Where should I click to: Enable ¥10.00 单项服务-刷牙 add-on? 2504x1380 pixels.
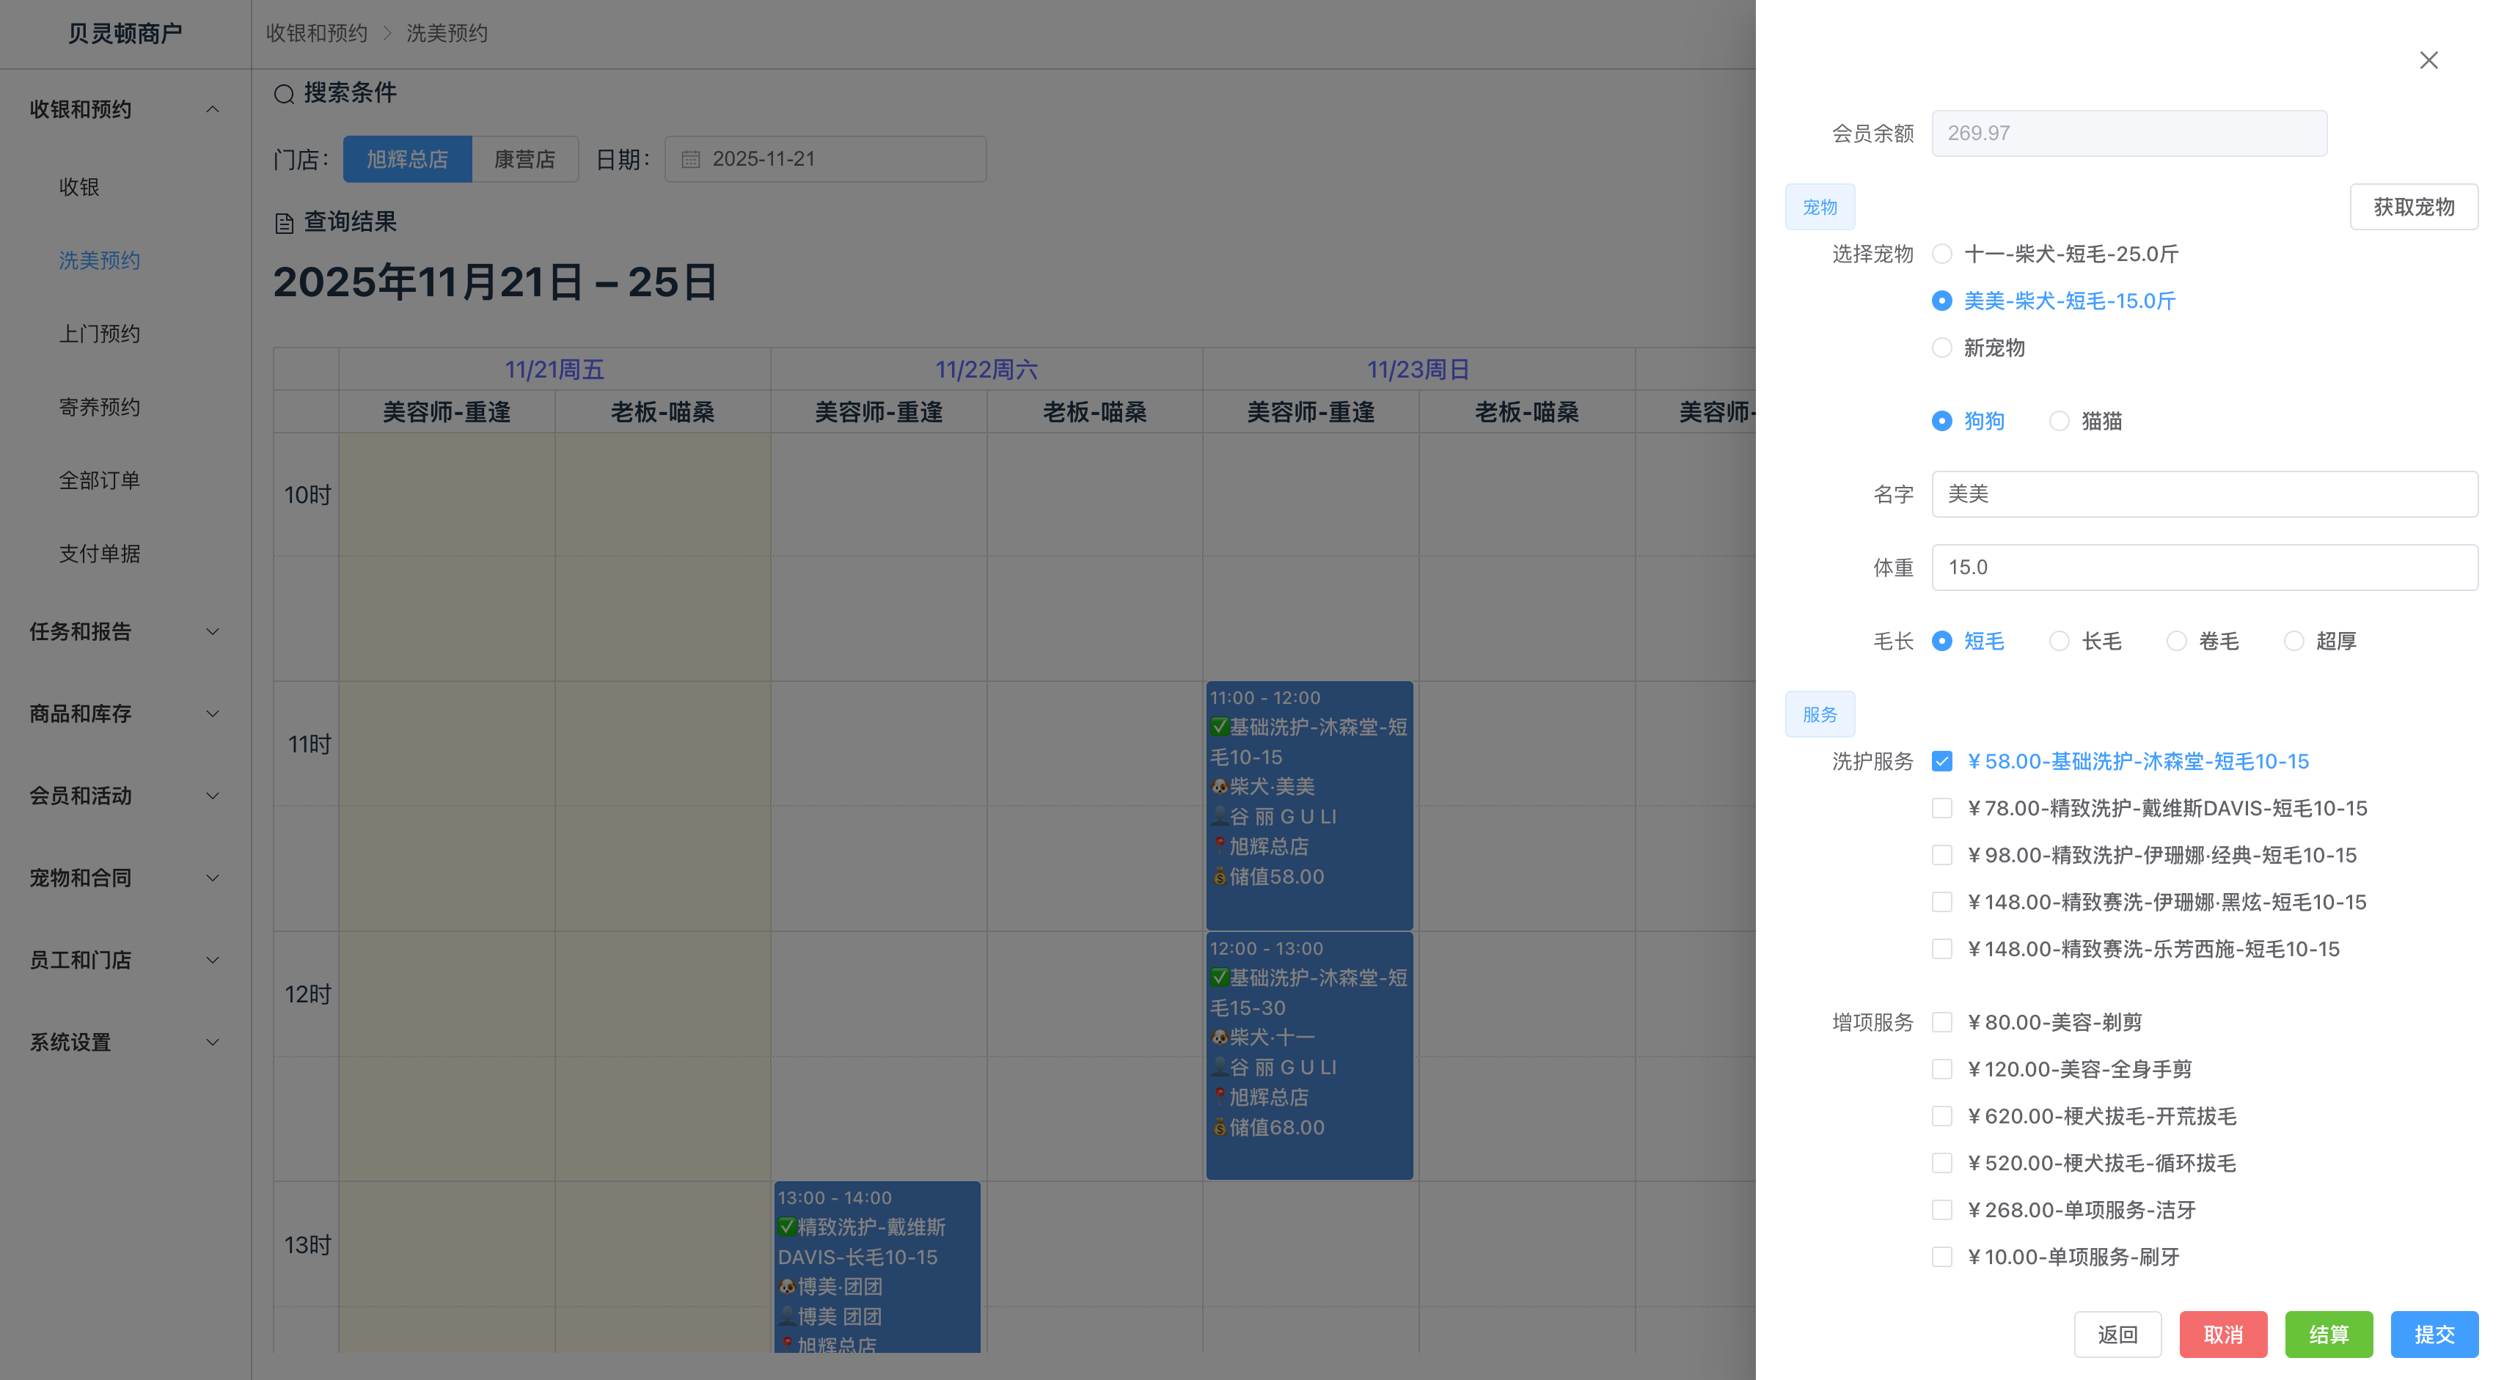point(1941,1257)
